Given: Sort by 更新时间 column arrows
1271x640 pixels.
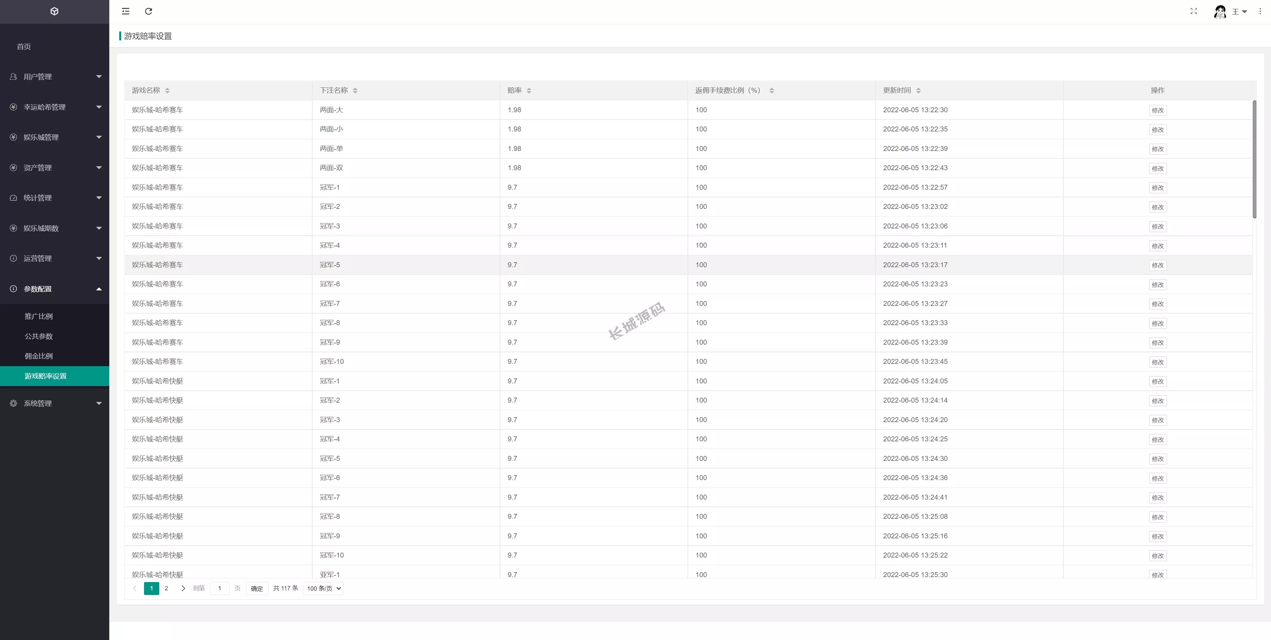Looking at the screenshot, I should 918,90.
